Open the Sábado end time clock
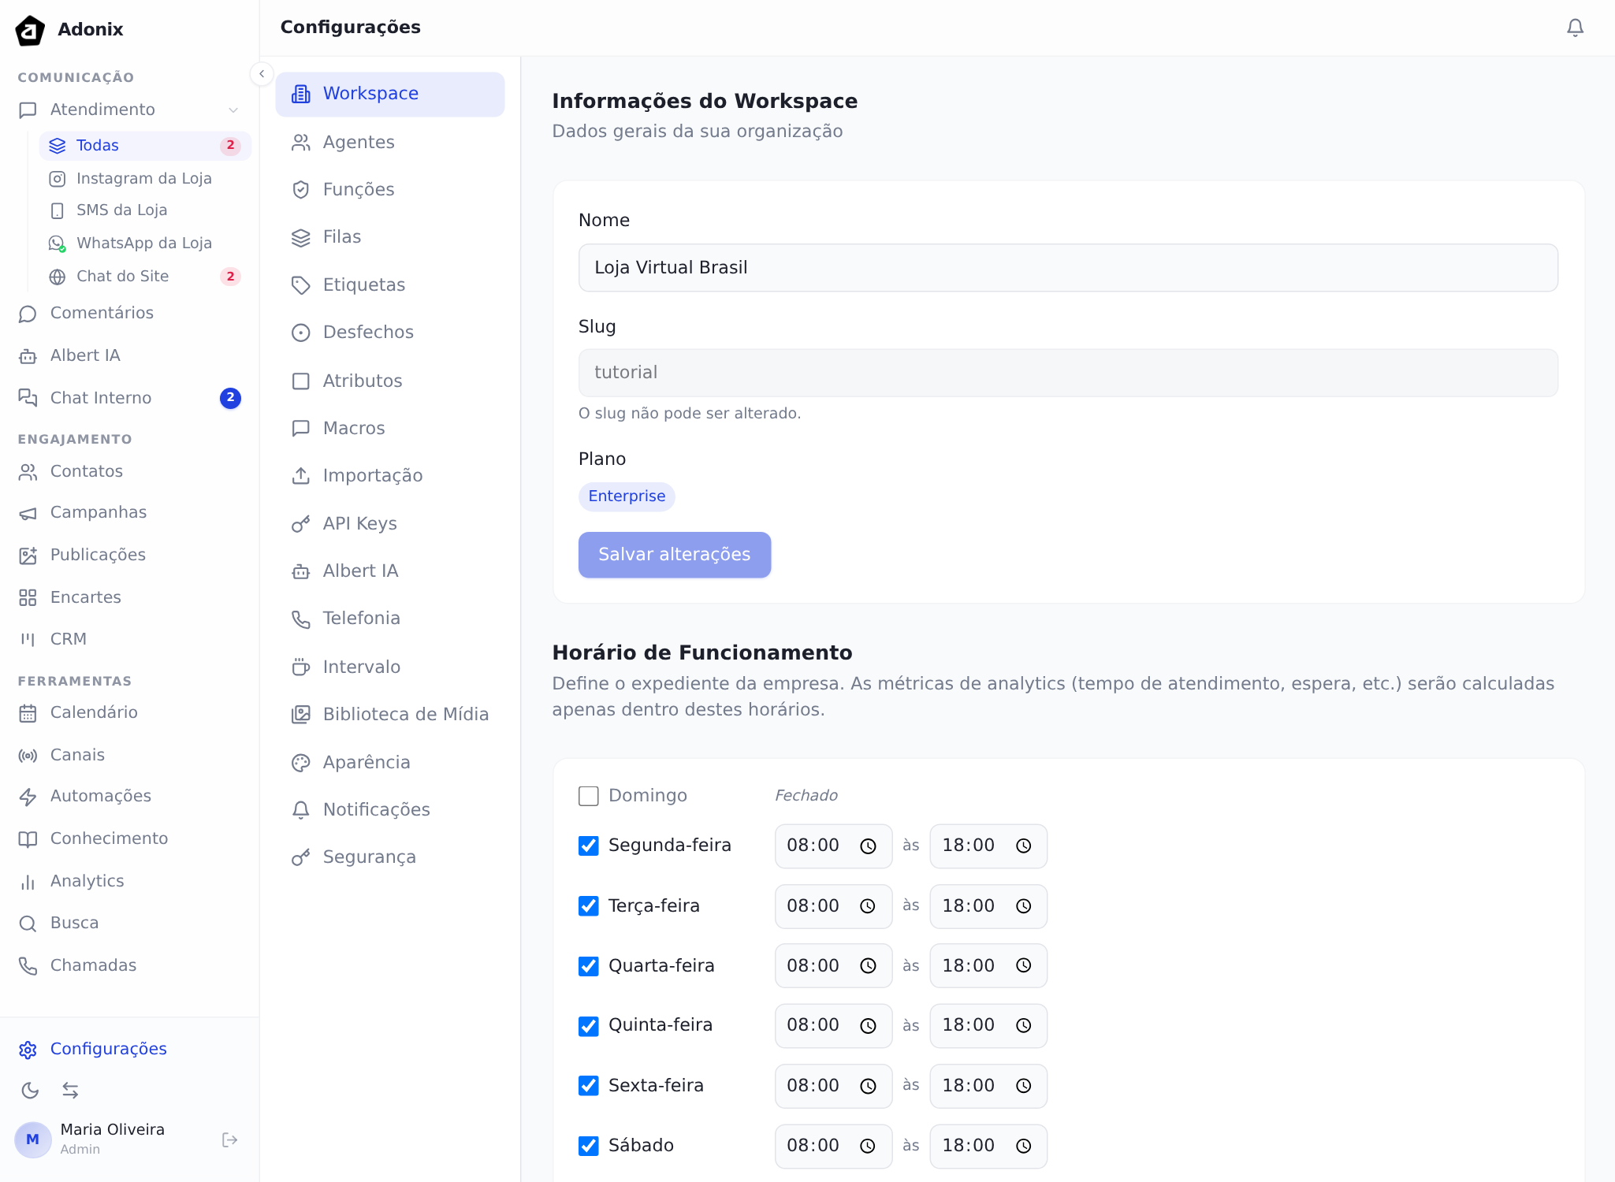 [1023, 1146]
